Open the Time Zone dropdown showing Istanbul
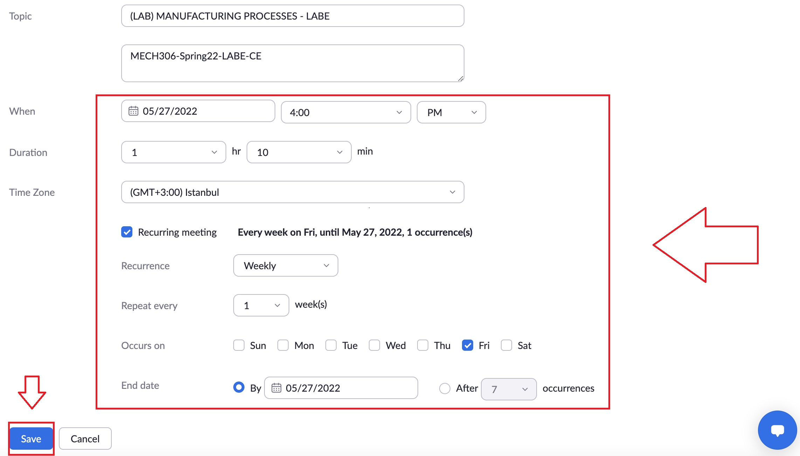 [292, 192]
